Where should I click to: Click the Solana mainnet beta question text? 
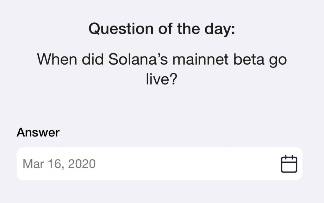pos(162,69)
